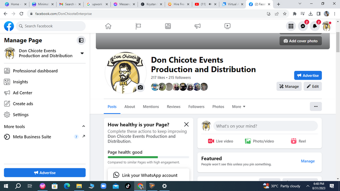This screenshot has width=340, height=191.
Task: Click the Facebook logo
Action: (9, 26)
